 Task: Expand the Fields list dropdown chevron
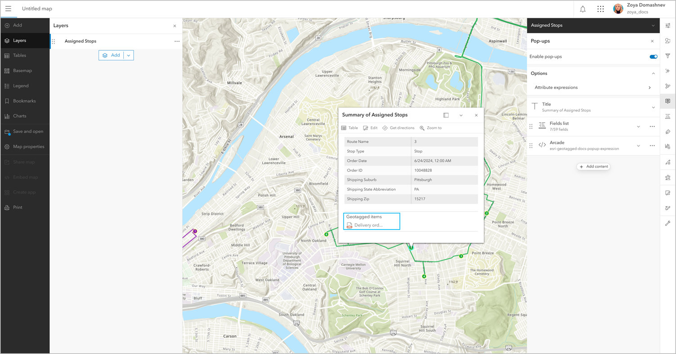point(638,126)
